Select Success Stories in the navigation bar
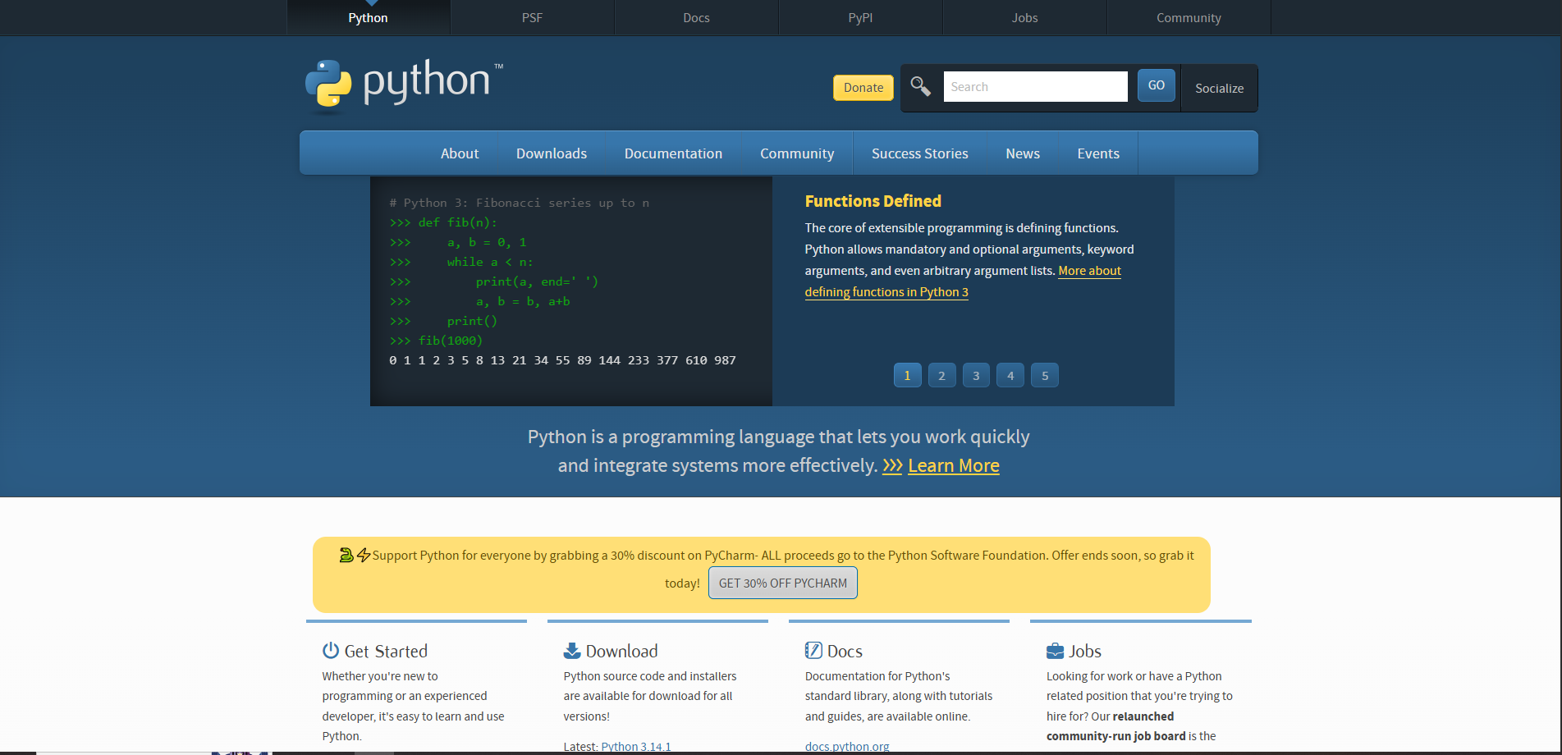The height and width of the screenshot is (755, 1562). pos(919,153)
